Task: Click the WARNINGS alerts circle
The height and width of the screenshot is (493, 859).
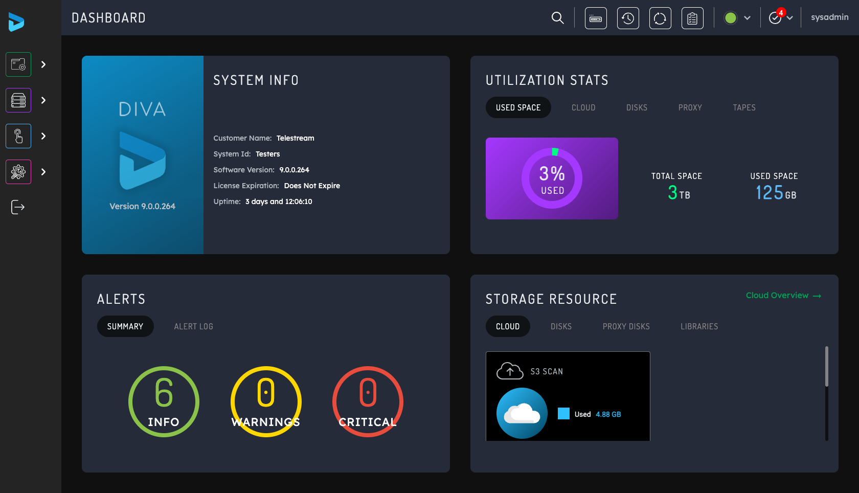Action: click(x=266, y=401)
